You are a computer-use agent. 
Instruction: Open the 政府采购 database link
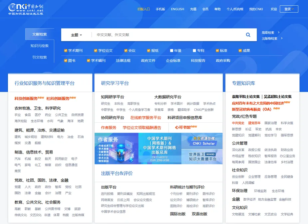point(223,60)
